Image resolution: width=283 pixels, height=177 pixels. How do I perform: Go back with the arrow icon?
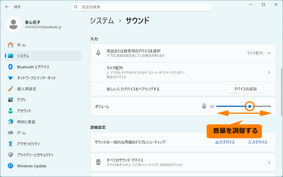(x=7, y=7)
